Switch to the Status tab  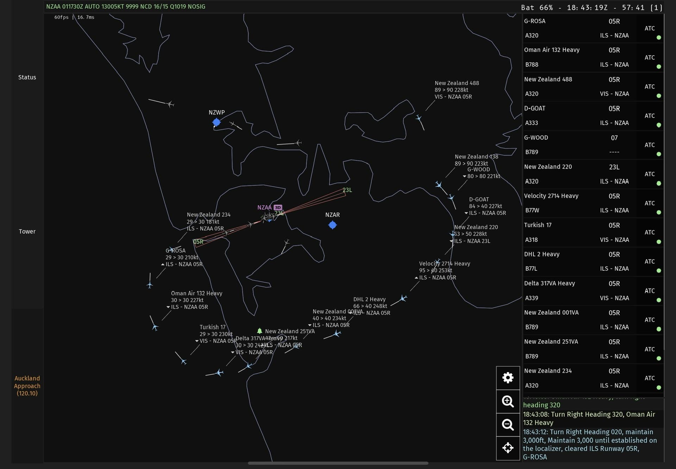click(27, 77)
